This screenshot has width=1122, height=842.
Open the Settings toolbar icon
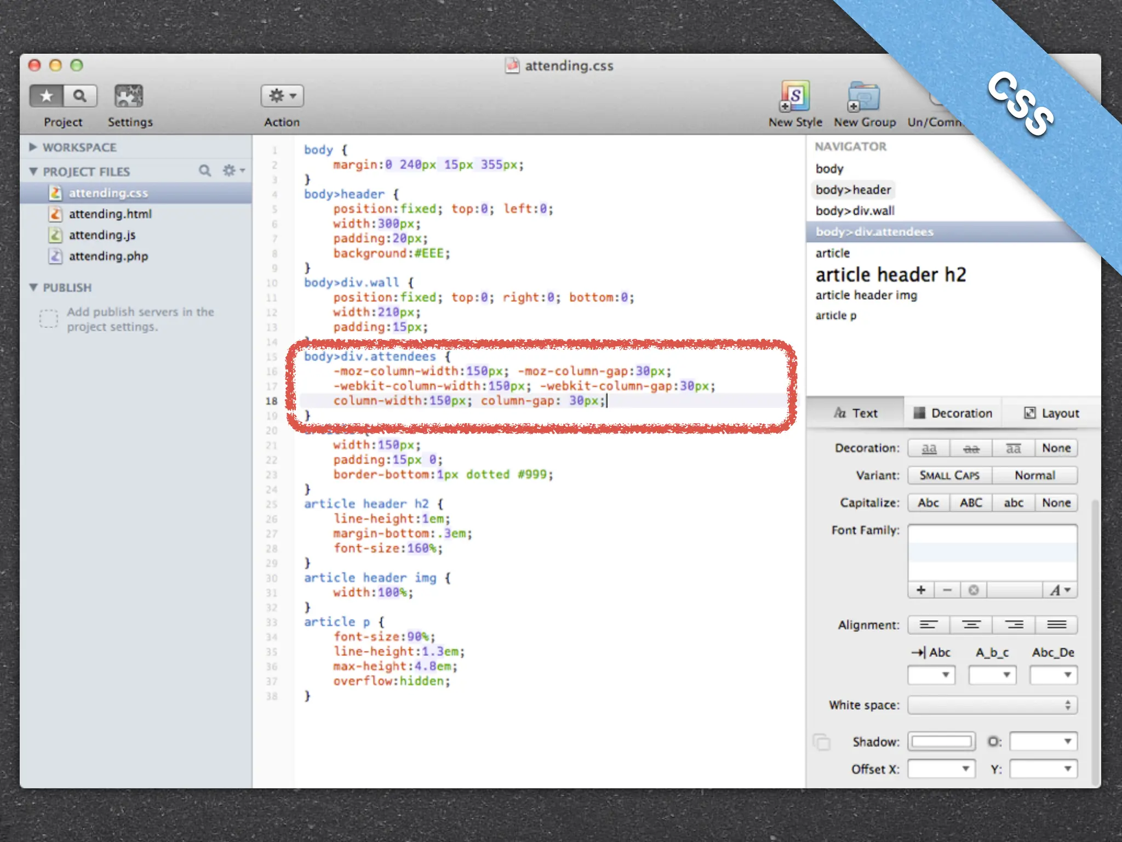pos(129,97)
